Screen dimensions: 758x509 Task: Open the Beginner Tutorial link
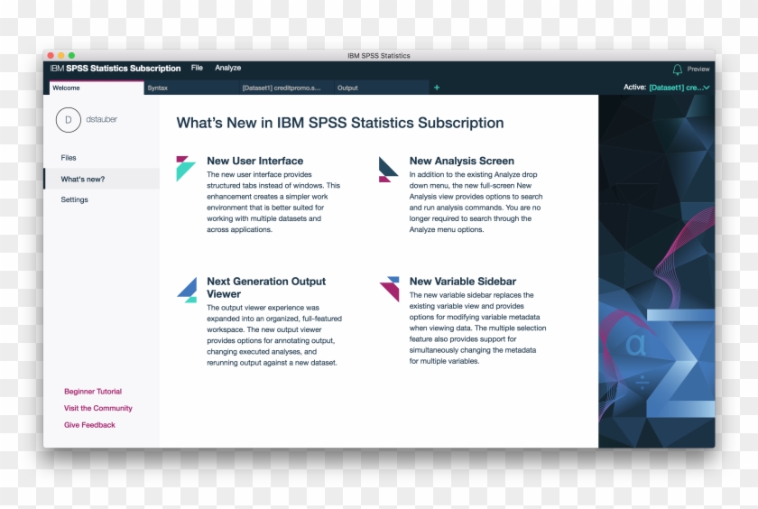tap(93, 392)
